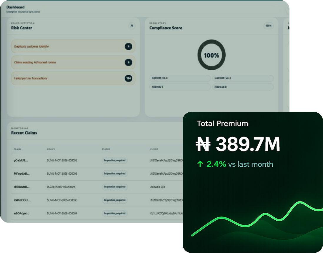Screen dimensions: 323x253
Task: Click Inspection_required status of claim wBOAcyol...
Action: 115,213
